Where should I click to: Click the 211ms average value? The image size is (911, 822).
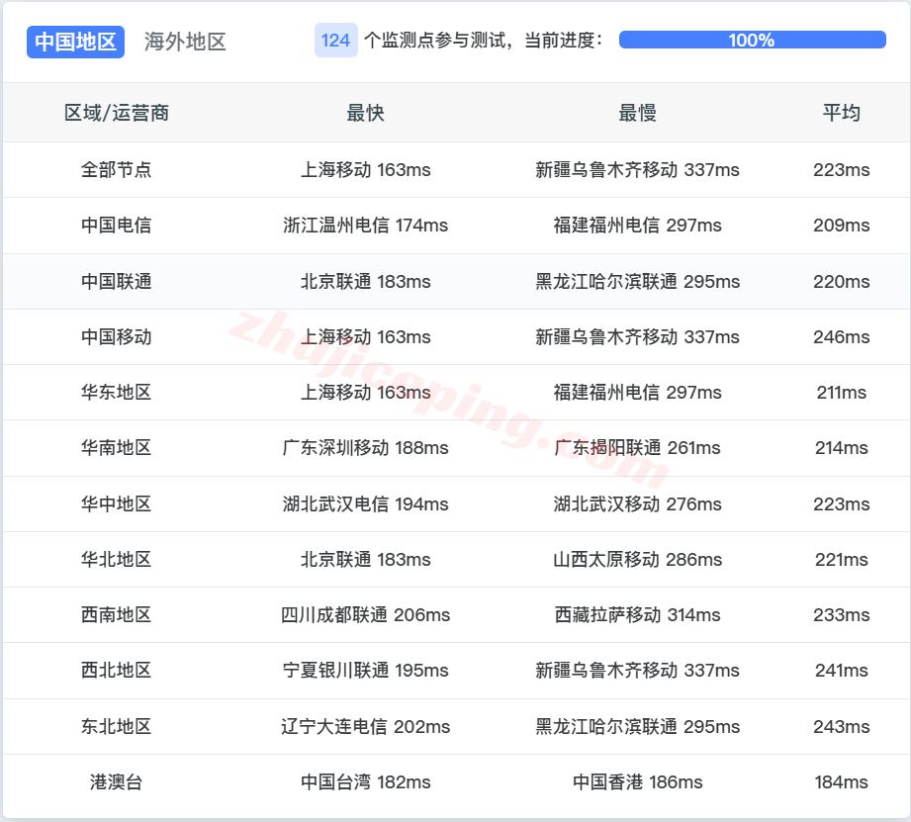coord(842,392)
